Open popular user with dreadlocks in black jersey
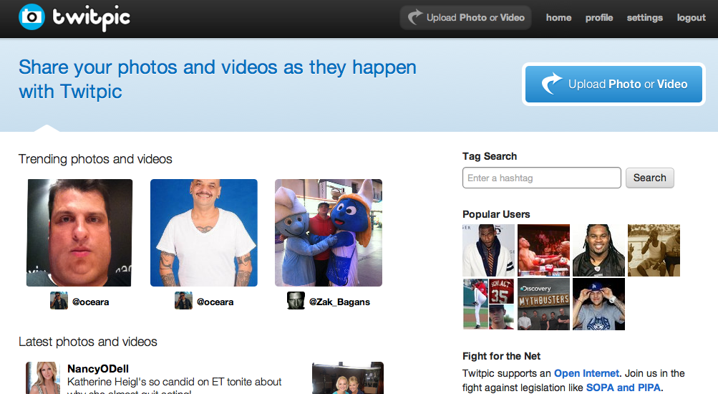The height and width of the screenshot is (394, 718). [598, 250]
